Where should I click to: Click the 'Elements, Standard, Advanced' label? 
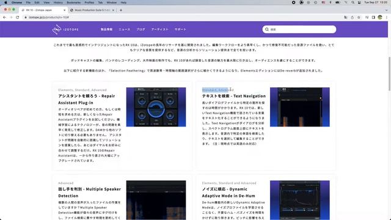(82, 90)
